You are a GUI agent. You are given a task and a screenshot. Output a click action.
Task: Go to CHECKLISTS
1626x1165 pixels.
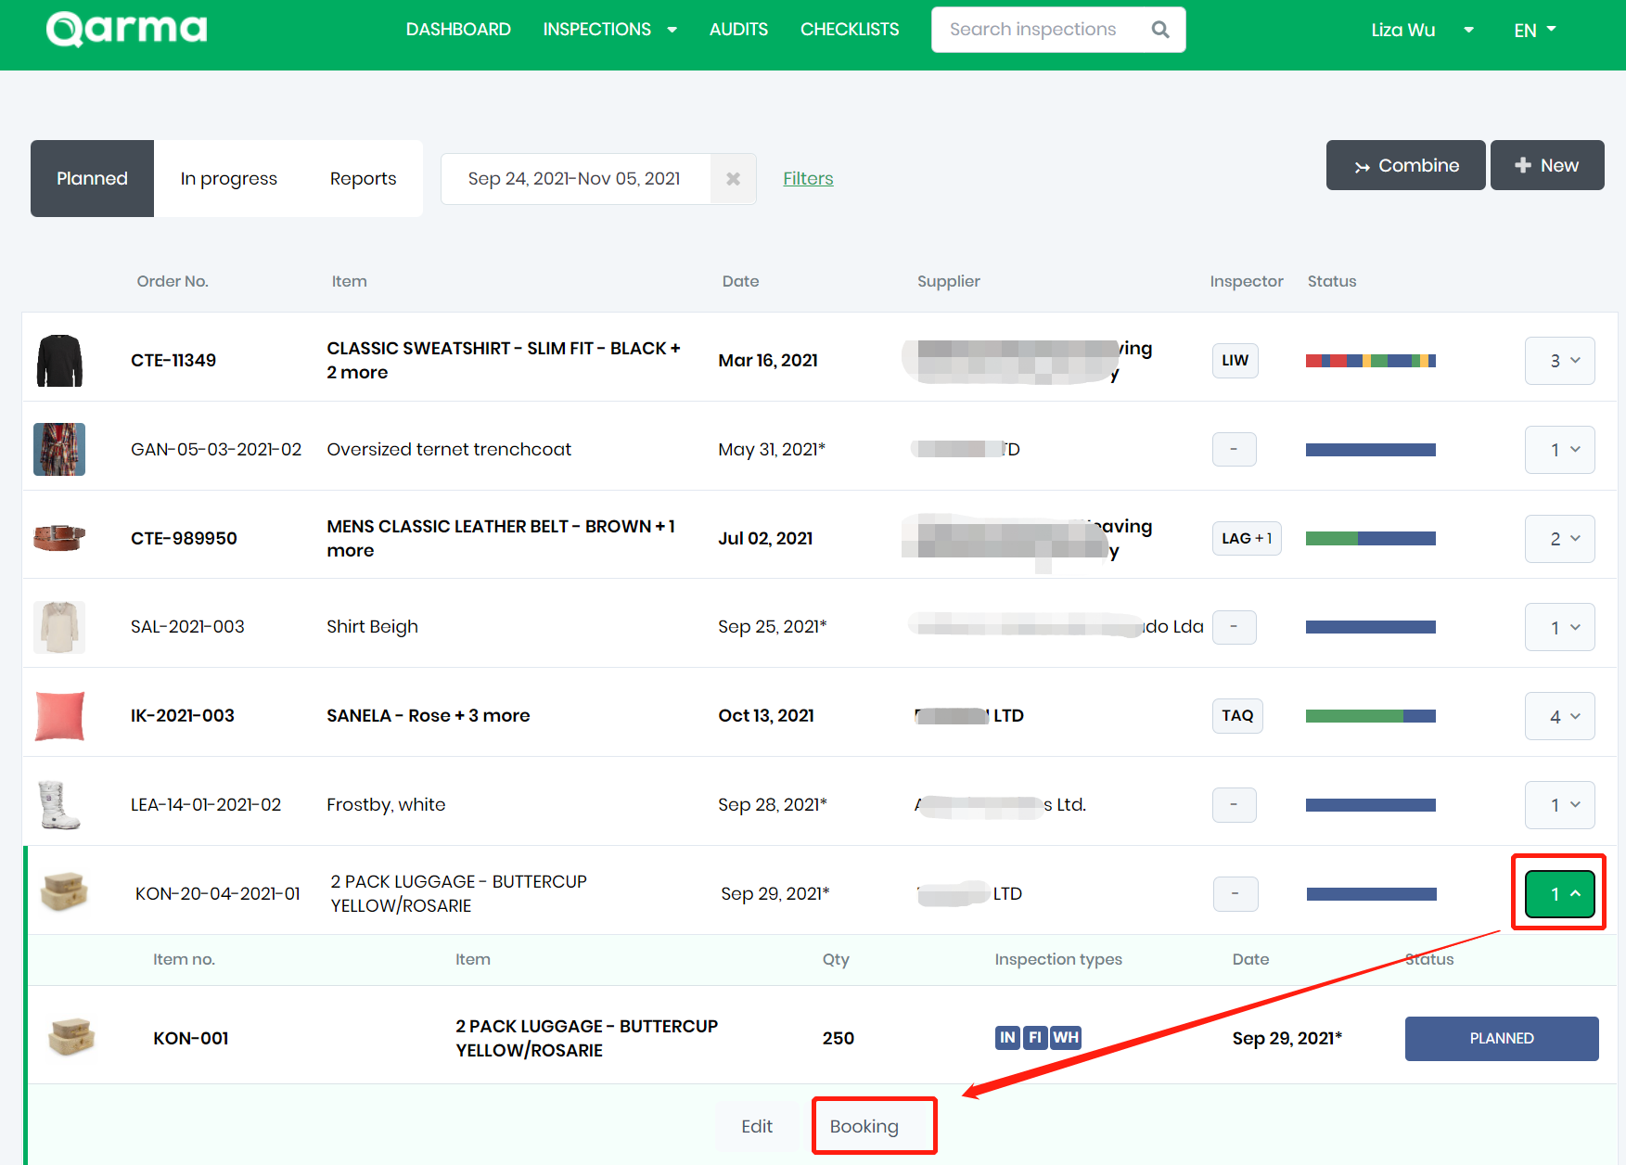pos(850,30)
